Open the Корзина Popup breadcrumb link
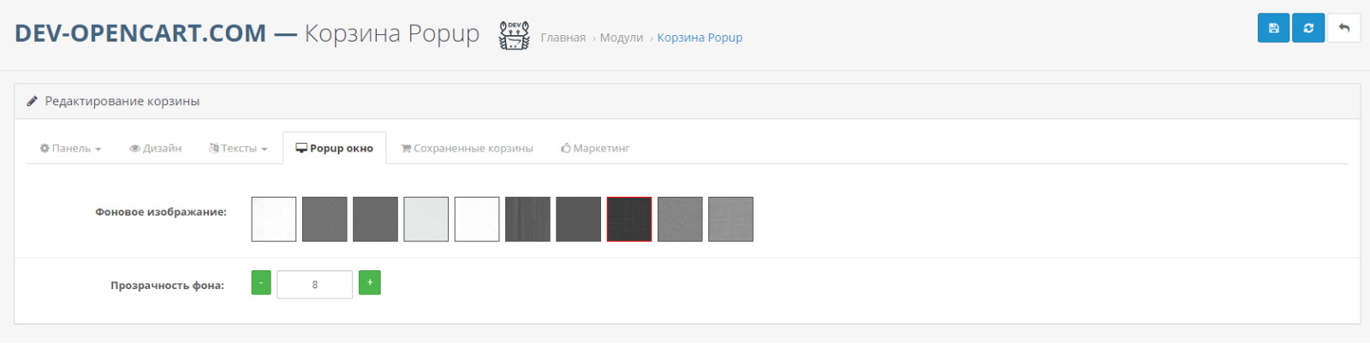The image size is (1370, 343). [x=700, y=38]
